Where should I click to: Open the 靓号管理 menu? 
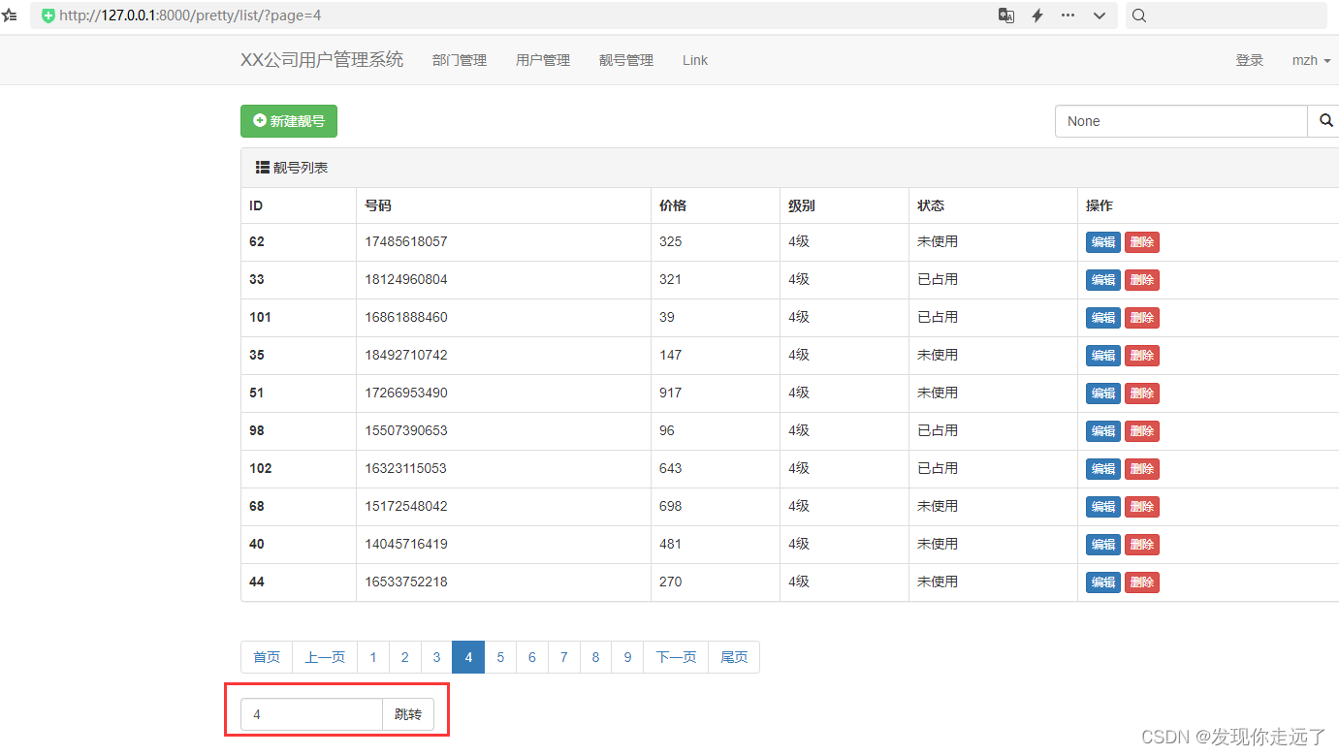point(626,60)
